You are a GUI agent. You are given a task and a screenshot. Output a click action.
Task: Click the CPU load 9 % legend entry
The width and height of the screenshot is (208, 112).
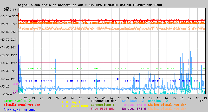coord(133,101)
